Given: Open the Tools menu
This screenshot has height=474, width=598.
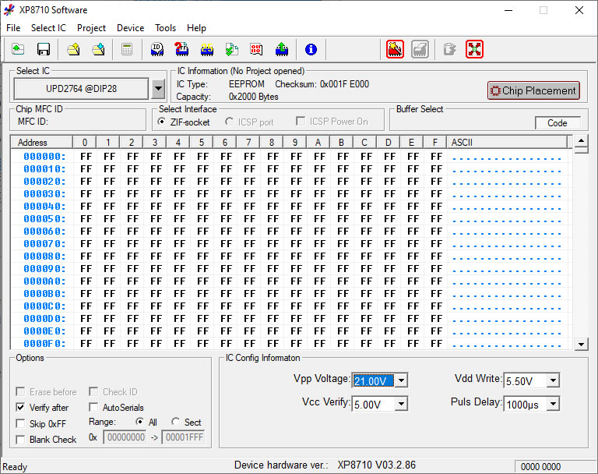Looking at the screenshot, I should tap(165, 28).
